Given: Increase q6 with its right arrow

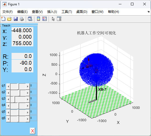Looking at the screenshot, I should (28, 119).
